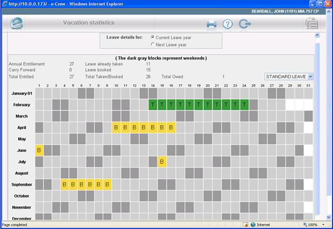Viewport: 333px width, 229px height.
Task: Click the booked leave cell on April 10
Action: (x=116, y=127)
